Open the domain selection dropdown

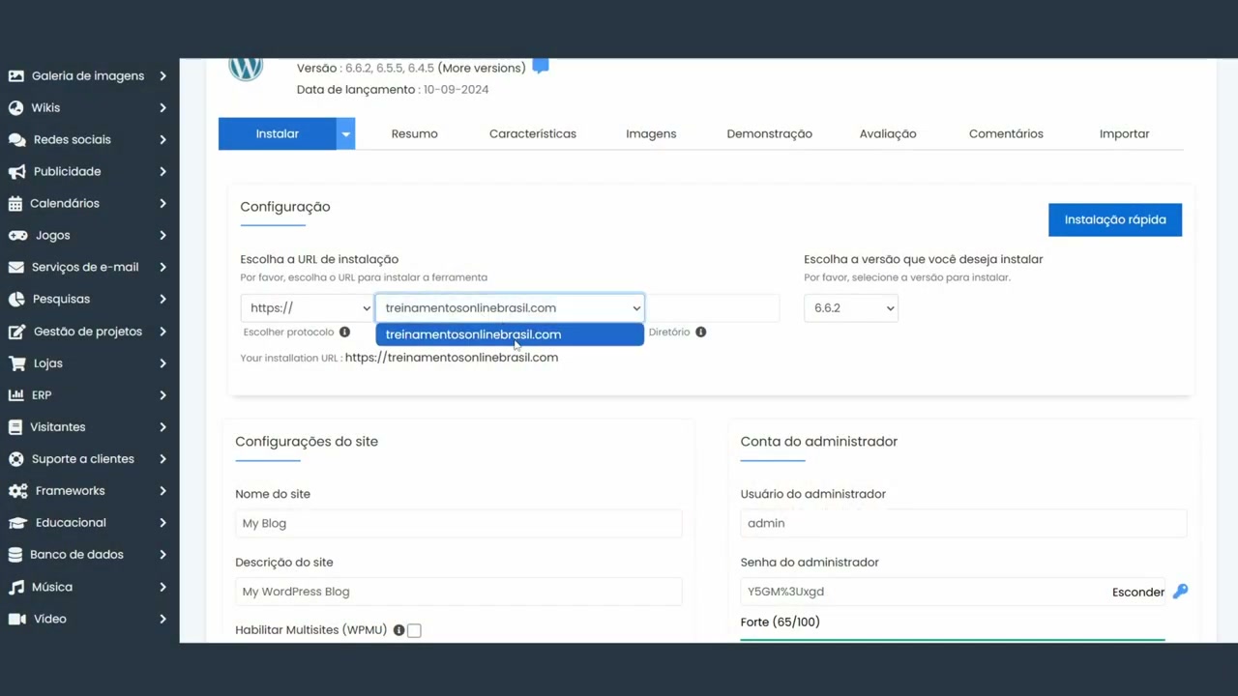tap(510, 308)
